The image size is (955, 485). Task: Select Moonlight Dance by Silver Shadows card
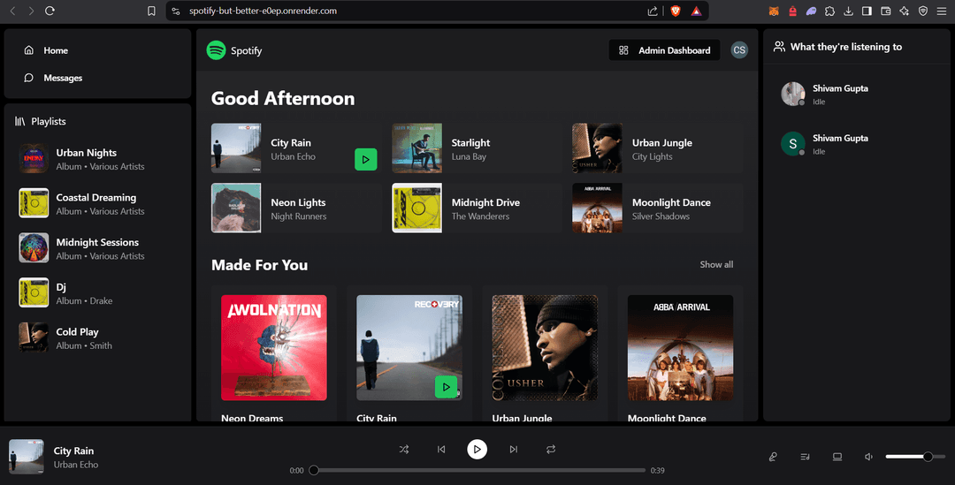click(x=658, y=208)
